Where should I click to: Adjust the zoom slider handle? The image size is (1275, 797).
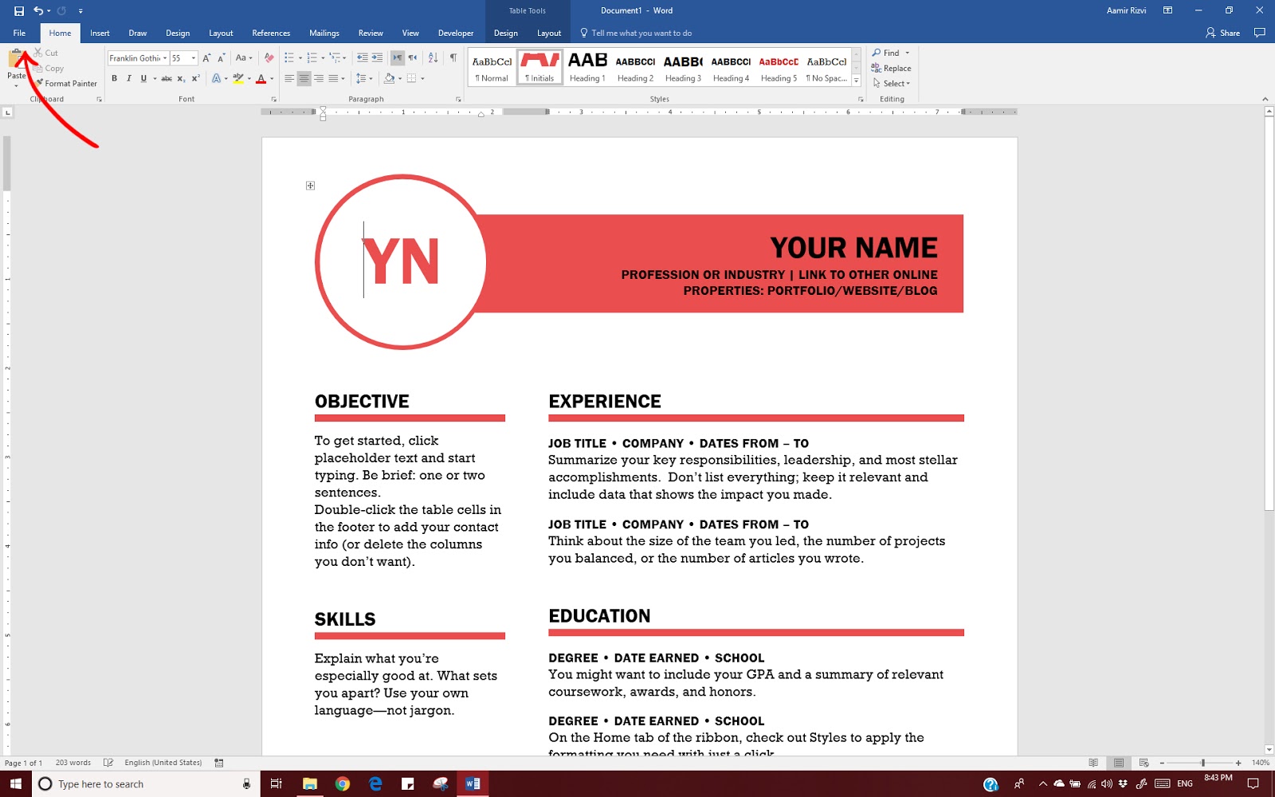(1203, 763)
